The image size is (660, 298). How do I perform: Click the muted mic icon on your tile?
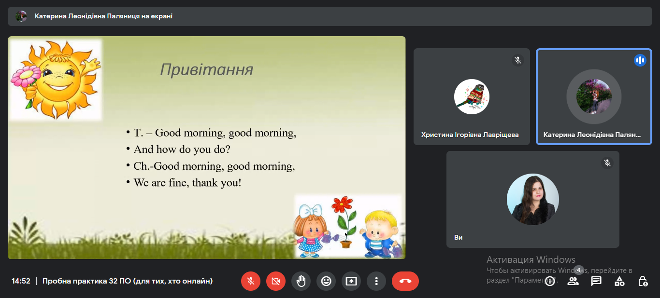tap(607, 163)
